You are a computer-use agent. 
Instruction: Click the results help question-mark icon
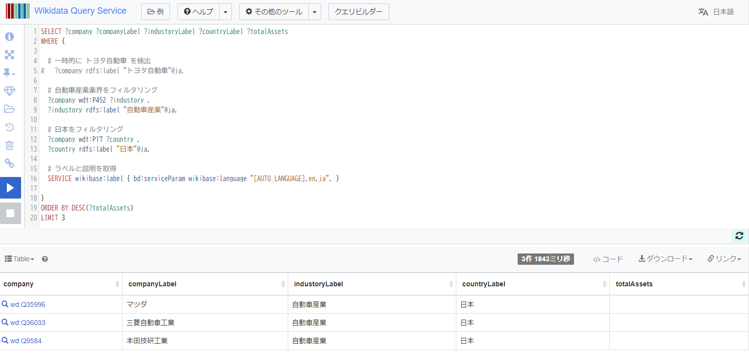tap(45, 259)
